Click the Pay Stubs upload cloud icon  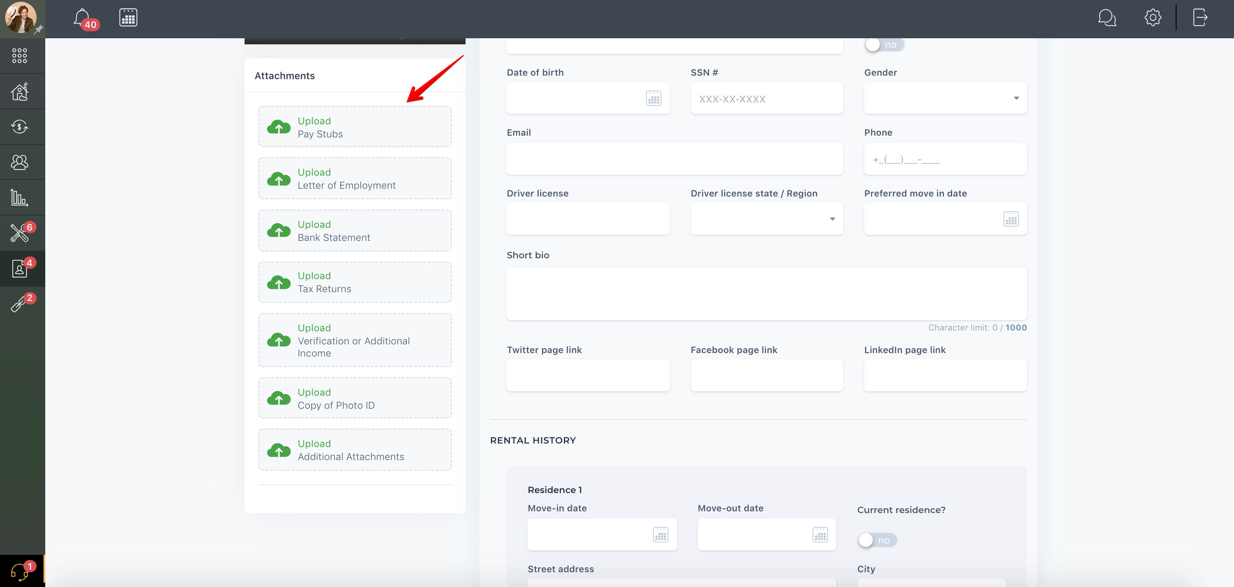279,127
